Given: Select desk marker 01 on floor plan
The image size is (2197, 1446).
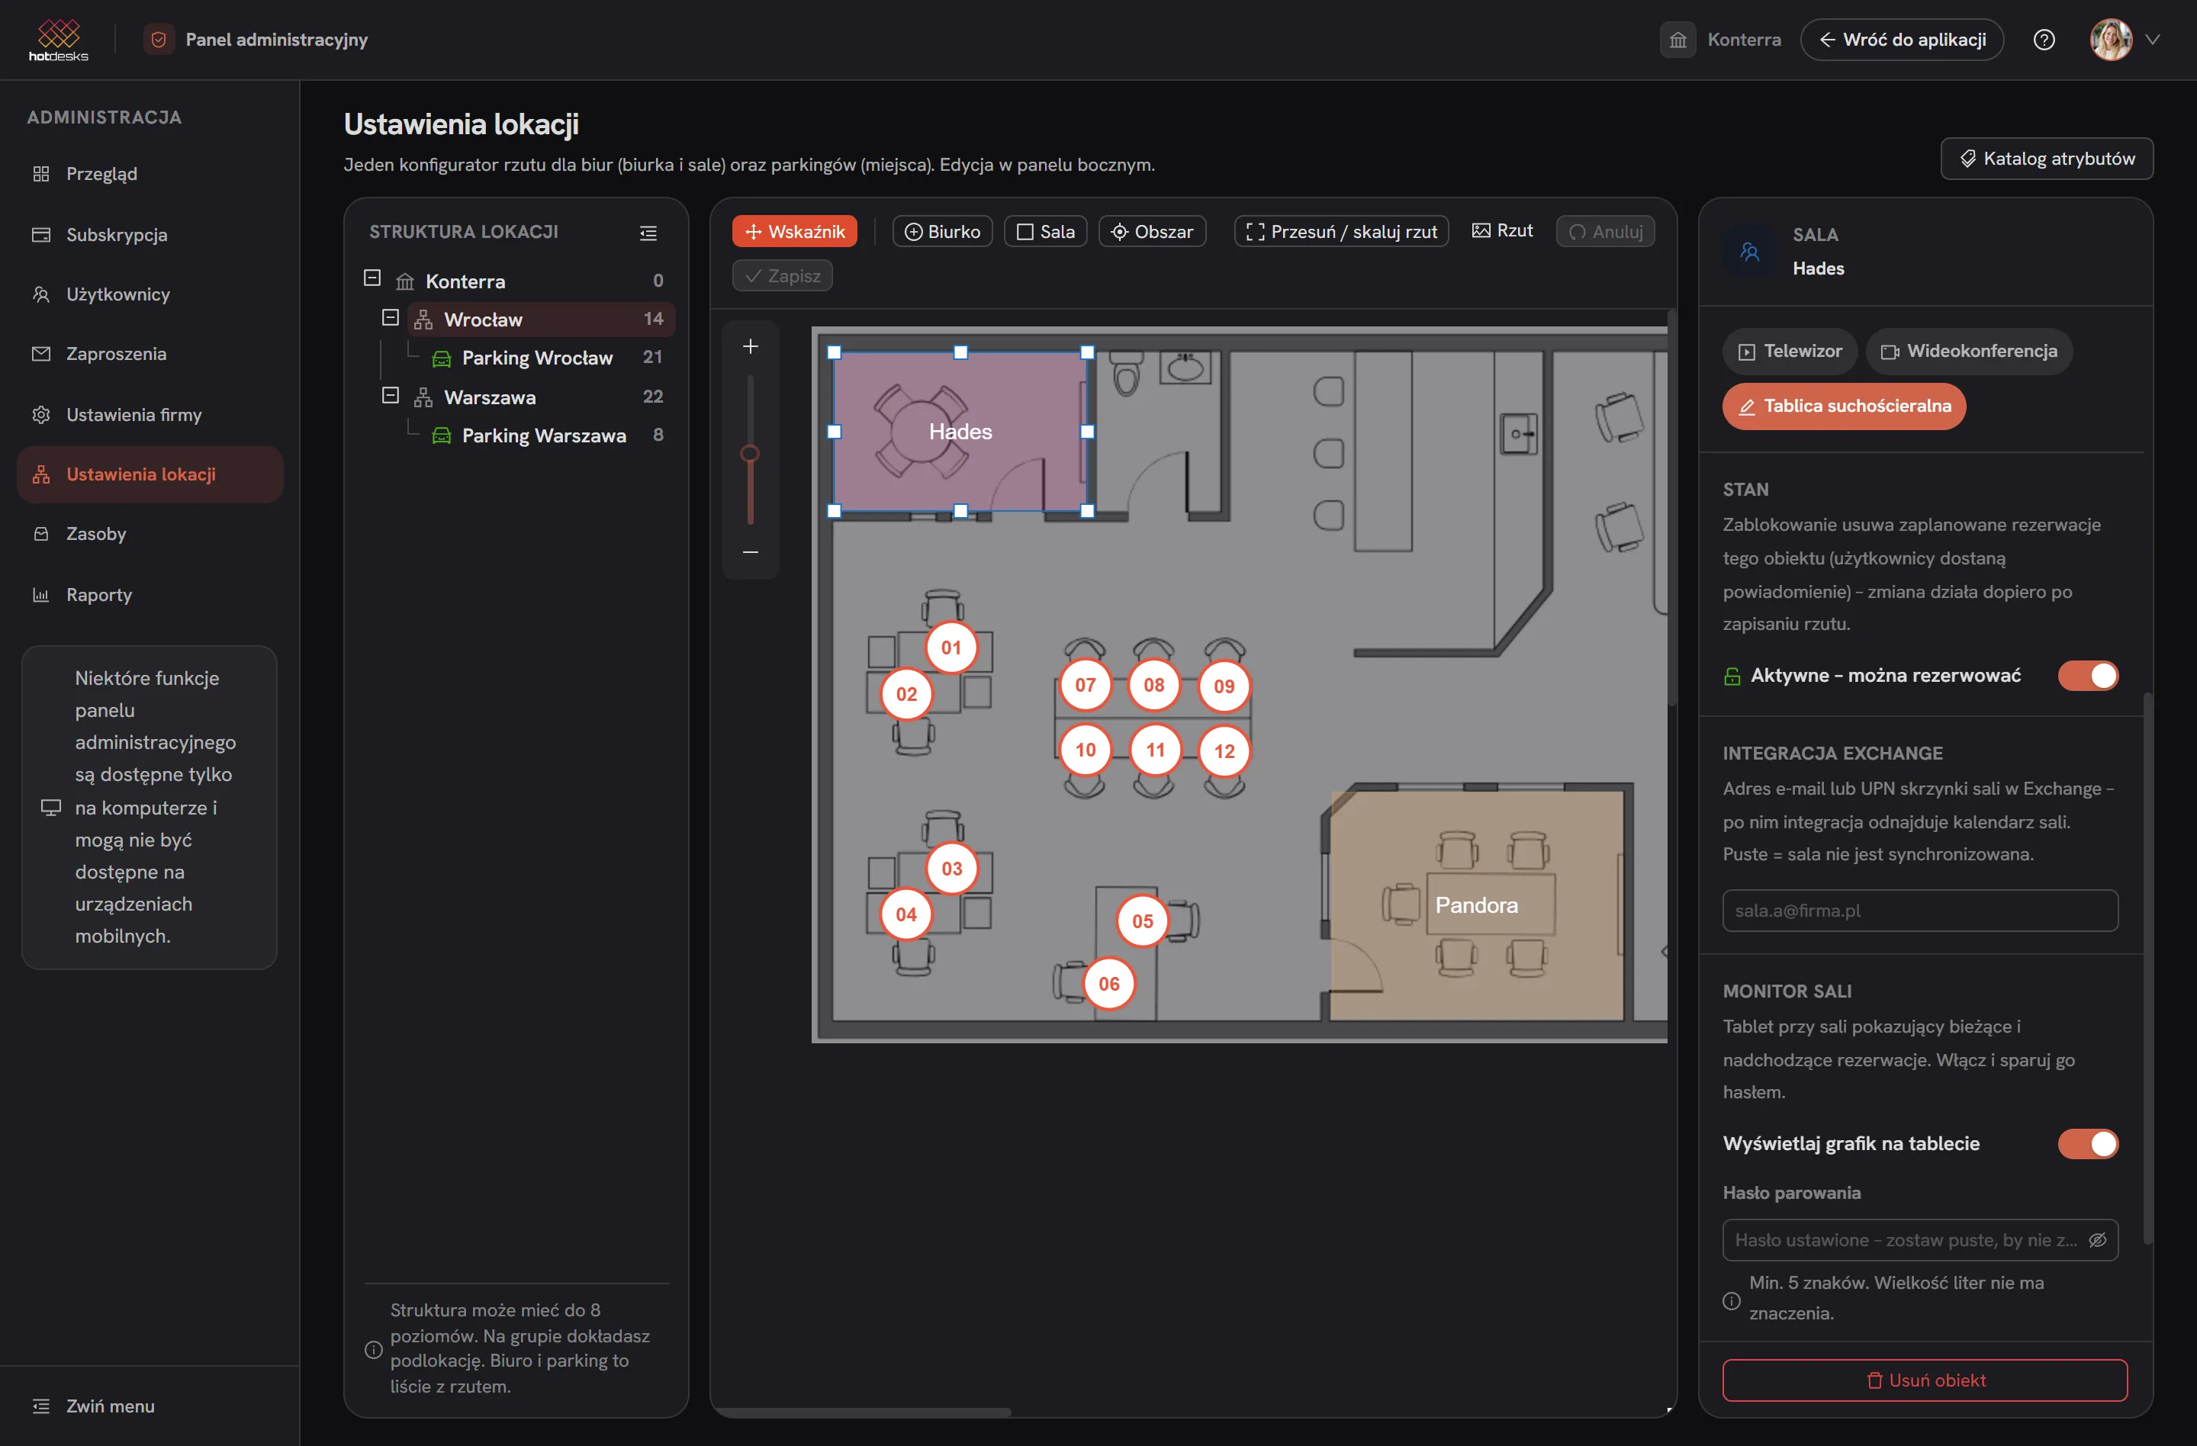Looking at the screenshot, I should point(951,647).
